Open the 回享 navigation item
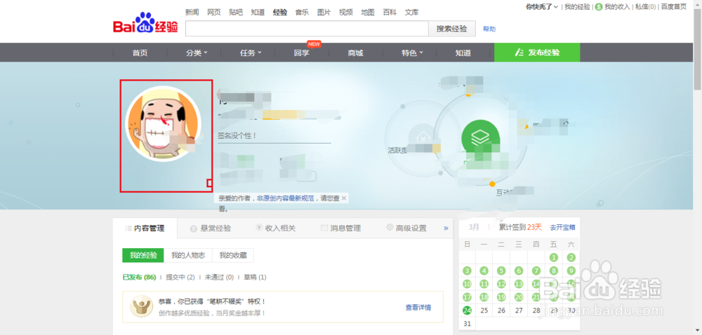 pyautogui.click(x=302, y=53)
